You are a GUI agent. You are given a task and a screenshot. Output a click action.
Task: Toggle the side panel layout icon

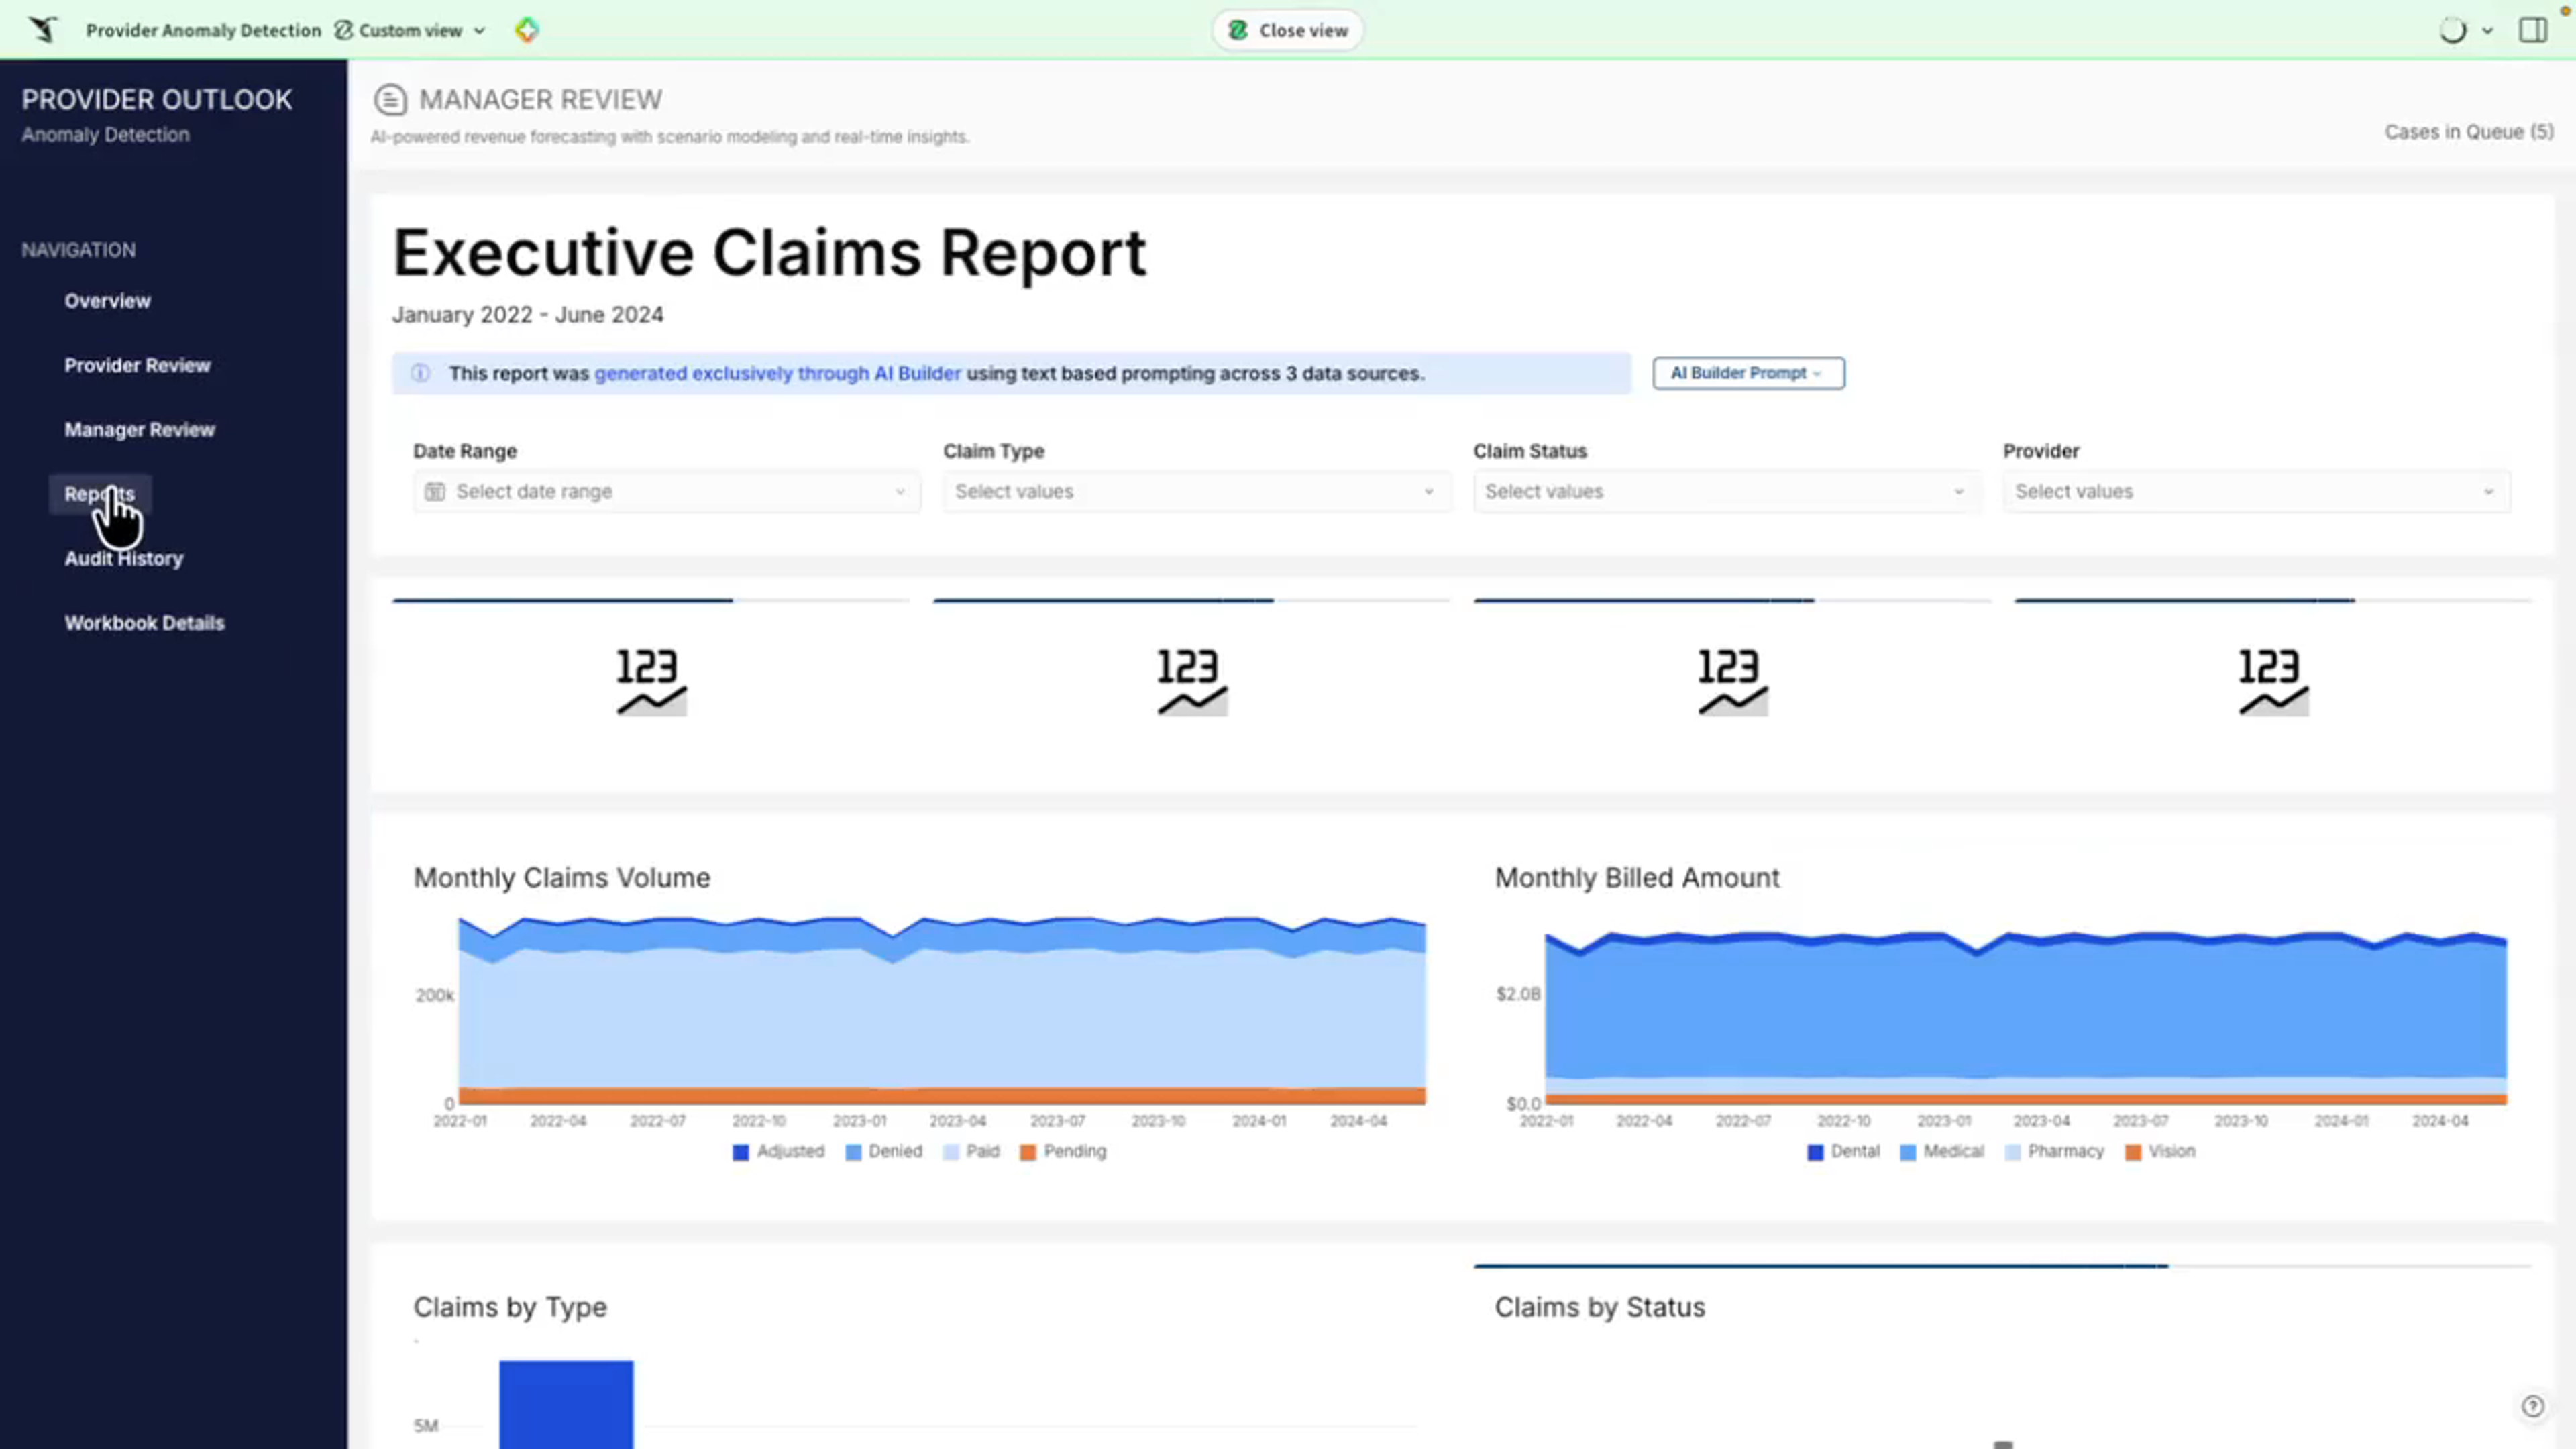point(2533,30)
